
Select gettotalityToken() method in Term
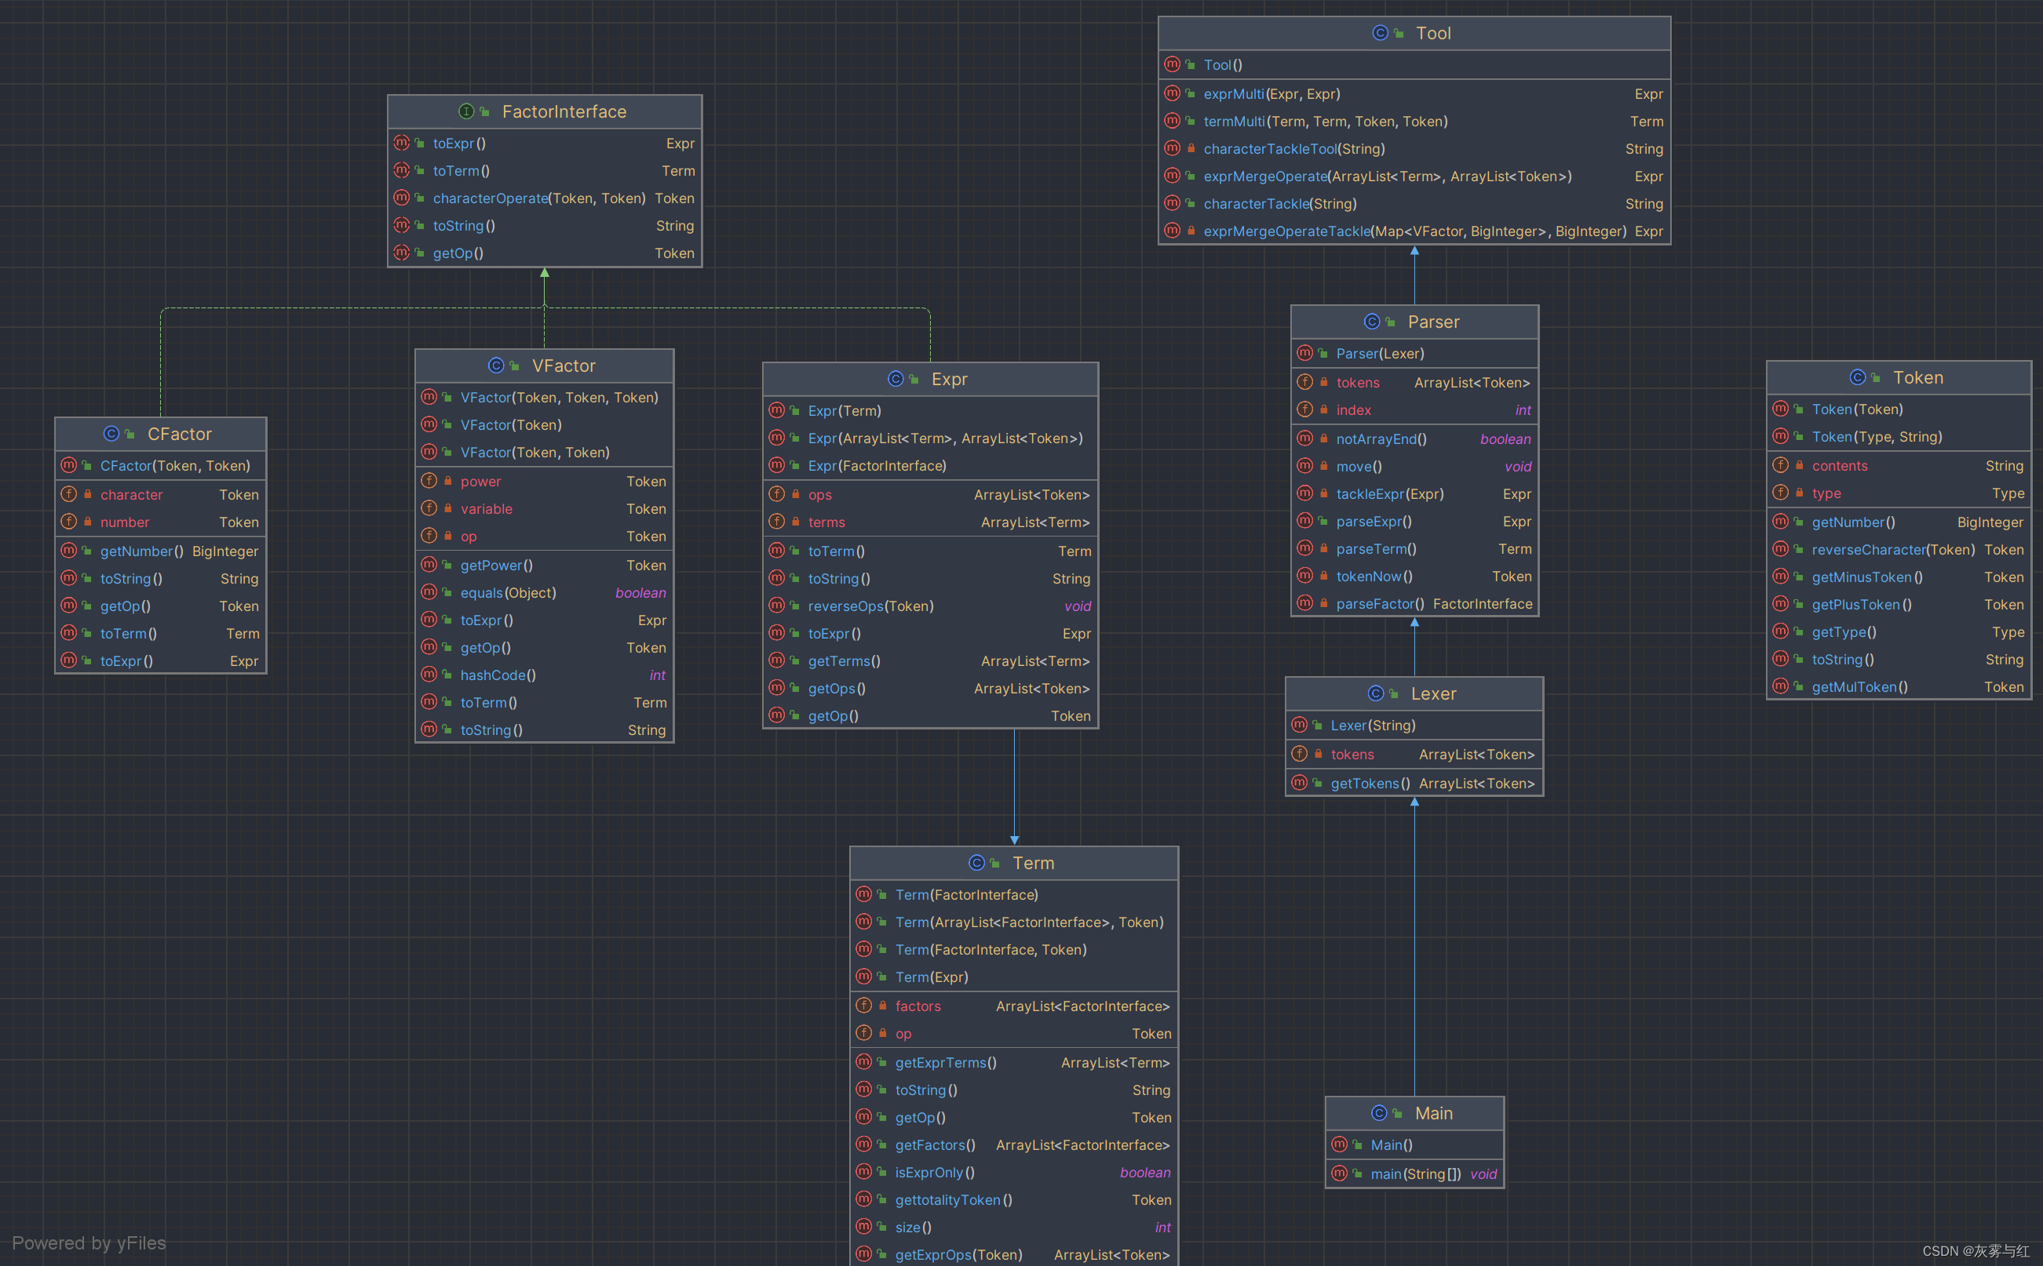pyautogui.click(x=1013, y=1200)
